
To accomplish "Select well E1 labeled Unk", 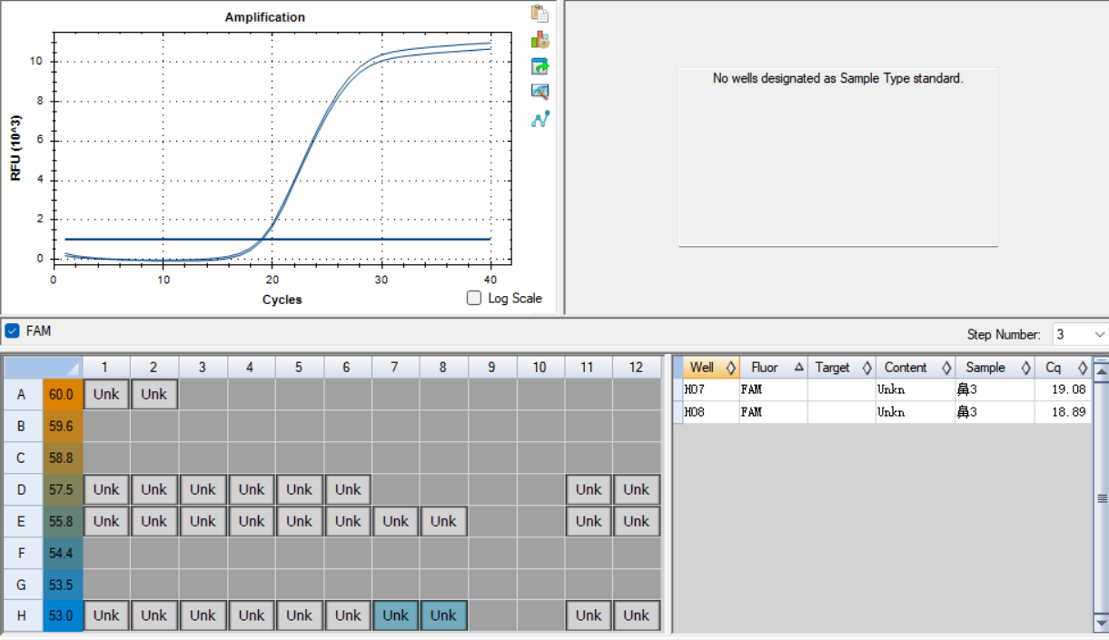I will tap(106, 521).
